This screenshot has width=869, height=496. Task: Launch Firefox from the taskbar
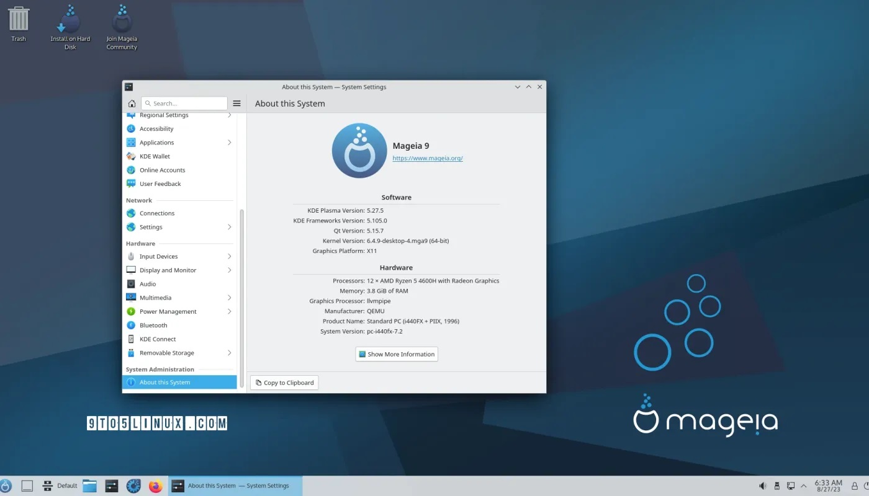[155, 486]
